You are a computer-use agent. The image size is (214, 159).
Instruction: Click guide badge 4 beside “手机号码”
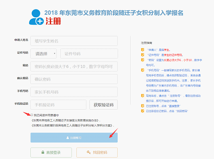coord(142,70)
